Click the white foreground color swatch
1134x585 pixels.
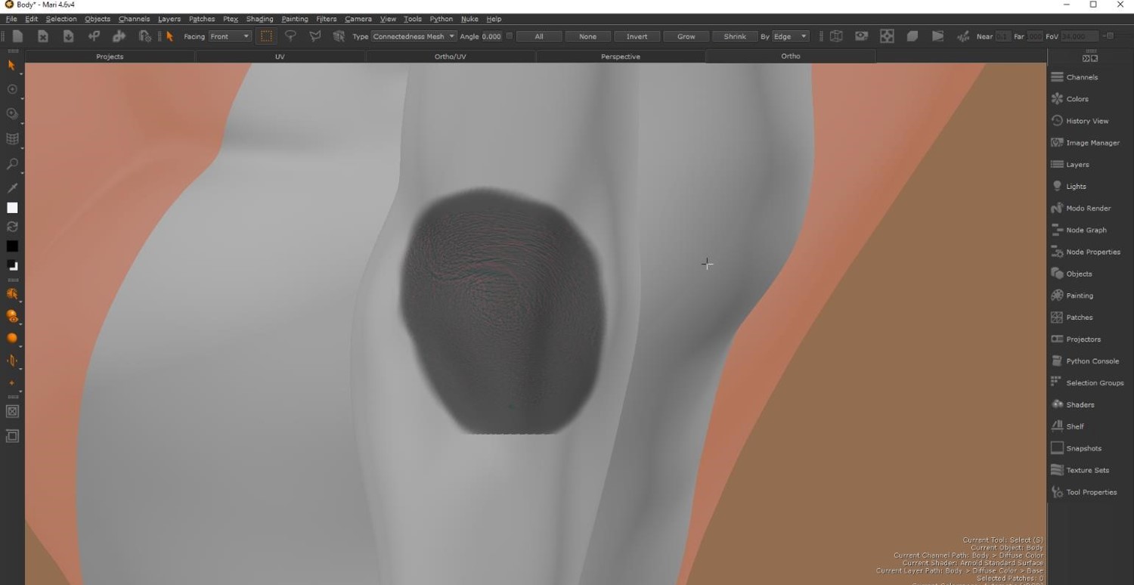pyautogui.click(x=12, y=208)
